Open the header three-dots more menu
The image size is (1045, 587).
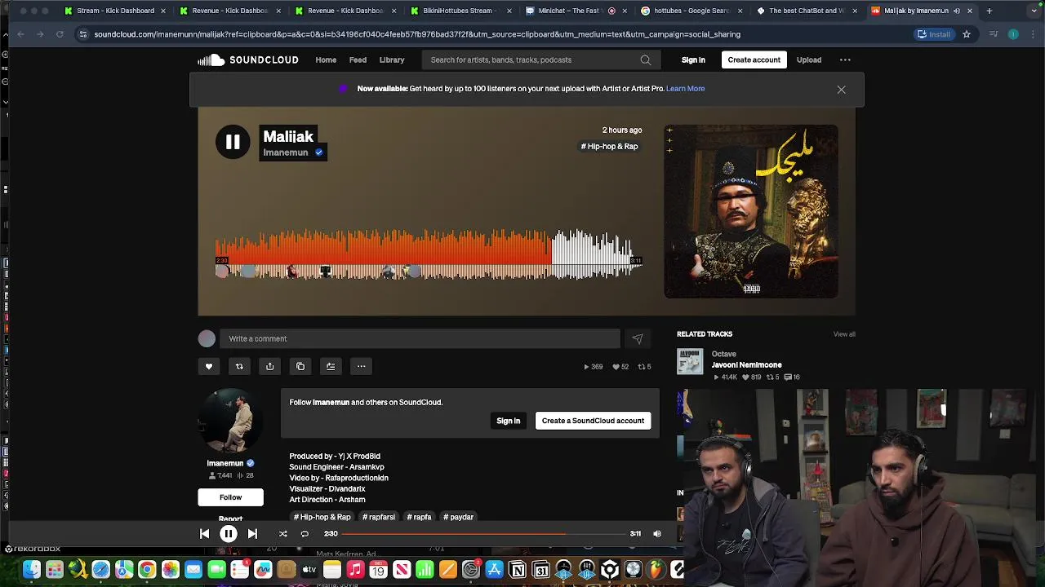click(x=845, y=60)
